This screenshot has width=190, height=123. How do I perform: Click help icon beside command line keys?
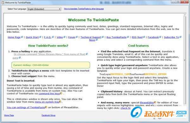point(61,93)
